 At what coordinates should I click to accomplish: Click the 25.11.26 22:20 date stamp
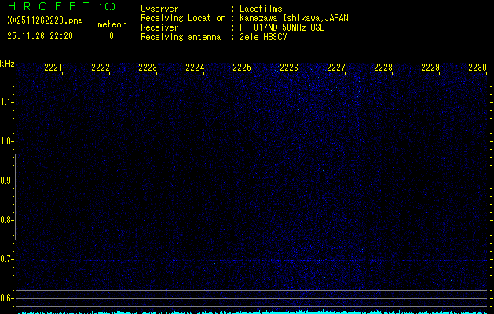pyautogui.click(x=39, y=36)
